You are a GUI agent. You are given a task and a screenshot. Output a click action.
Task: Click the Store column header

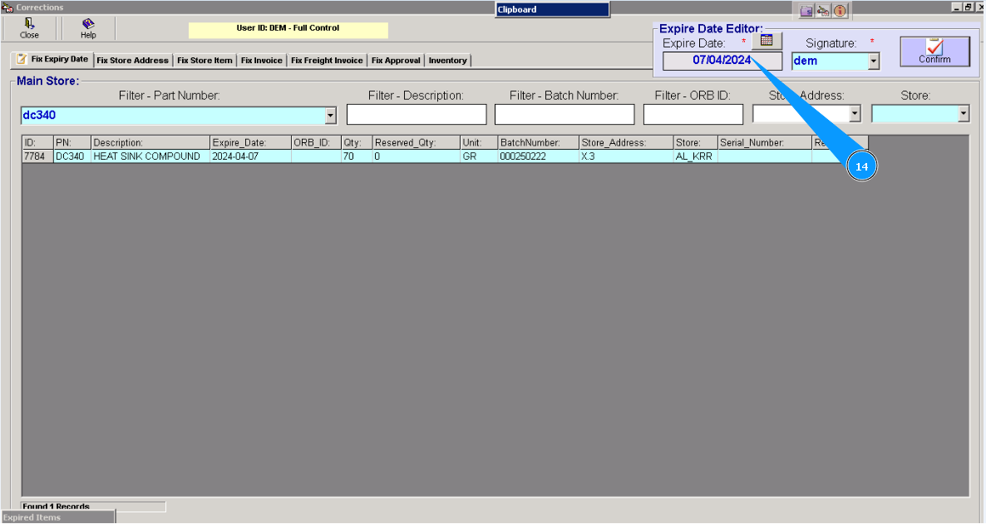(696, 143)
